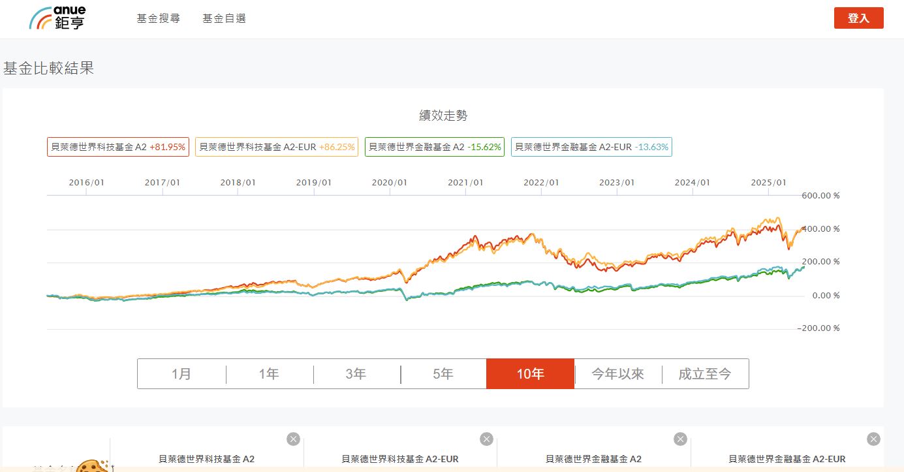The image size is (904, 472).
Task: Toggle legend 貝萊德世界科技基金 A2 +81.95%
Action: coord(118,147)
